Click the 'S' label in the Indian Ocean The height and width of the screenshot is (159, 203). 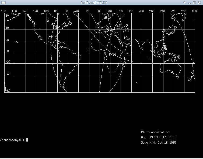(x=148, y=58)
